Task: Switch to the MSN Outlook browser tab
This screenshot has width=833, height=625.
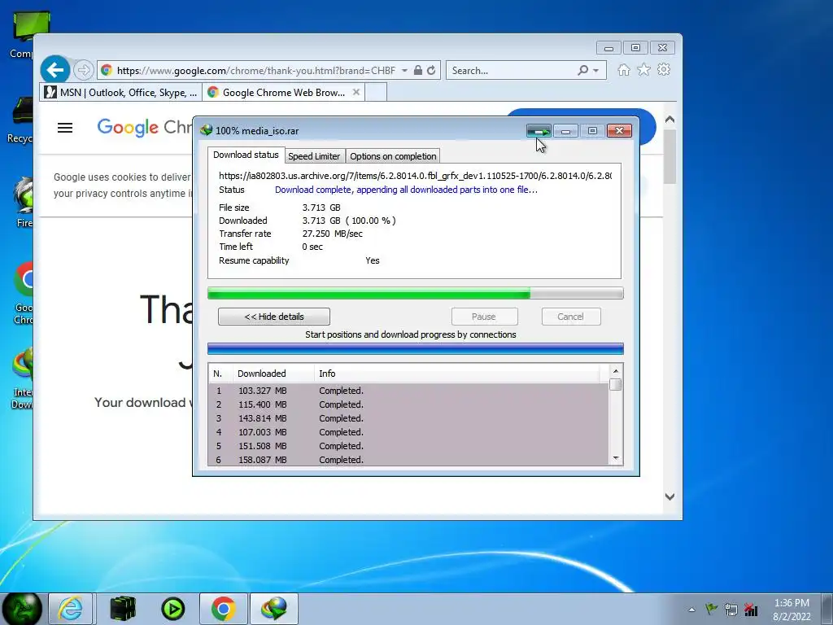Action: [120, 93]
